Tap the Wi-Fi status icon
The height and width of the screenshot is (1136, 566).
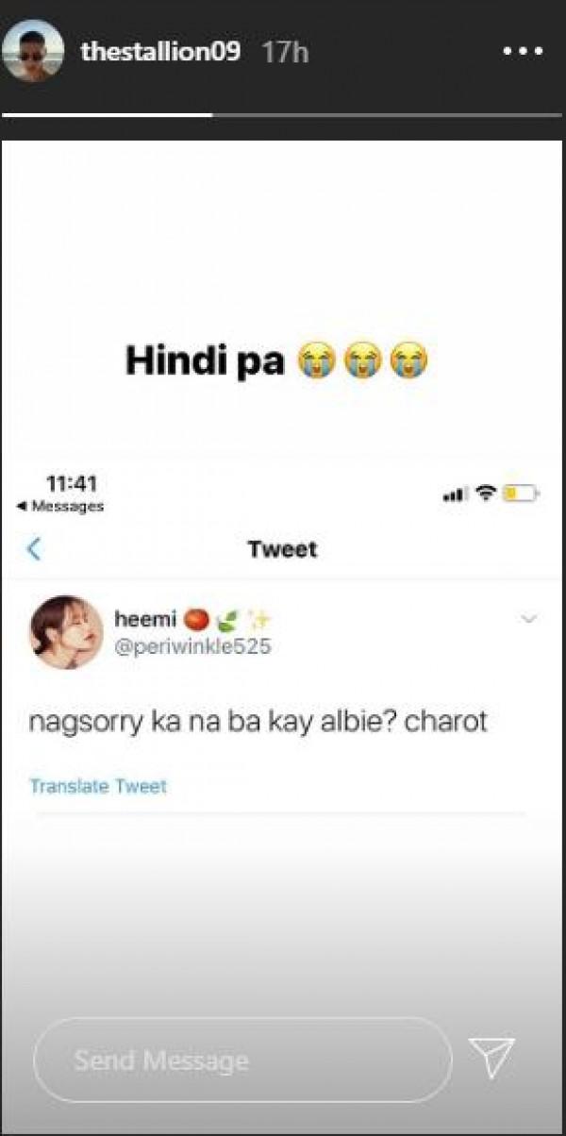[486, 493]
